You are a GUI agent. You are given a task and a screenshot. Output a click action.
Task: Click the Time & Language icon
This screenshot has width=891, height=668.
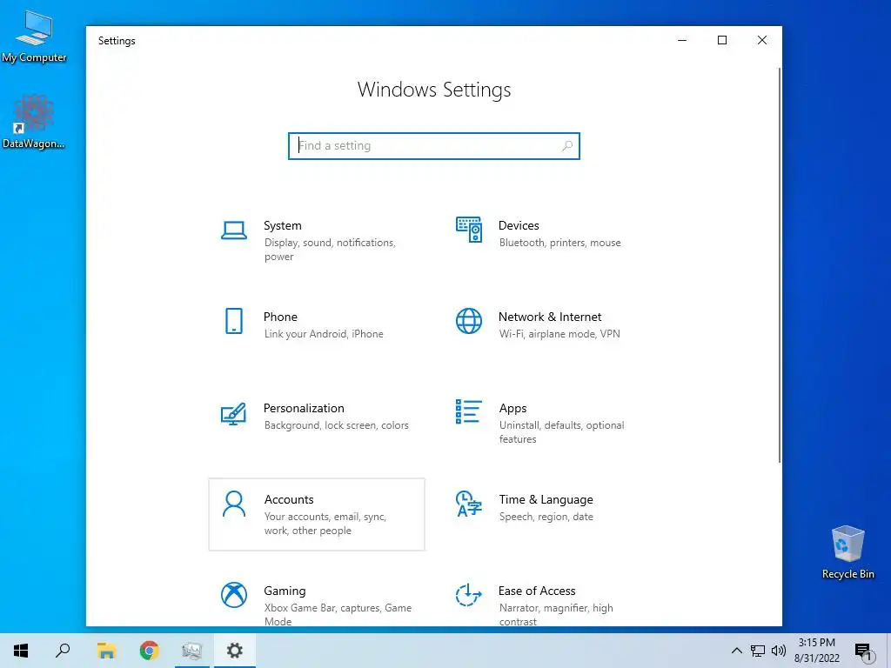pos(469,504)
